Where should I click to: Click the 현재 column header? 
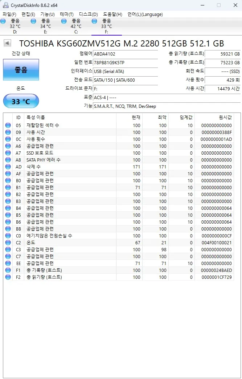point(130,118)
